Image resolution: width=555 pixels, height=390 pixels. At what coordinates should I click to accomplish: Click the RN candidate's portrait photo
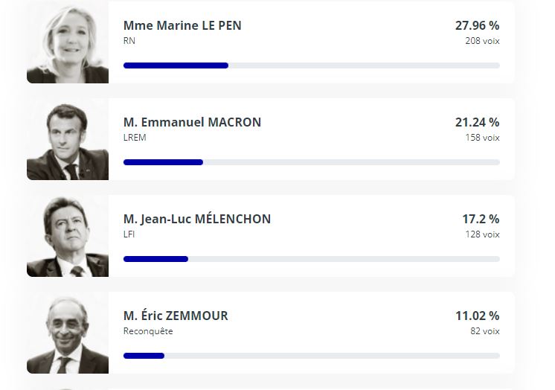[x=68, y=42]
